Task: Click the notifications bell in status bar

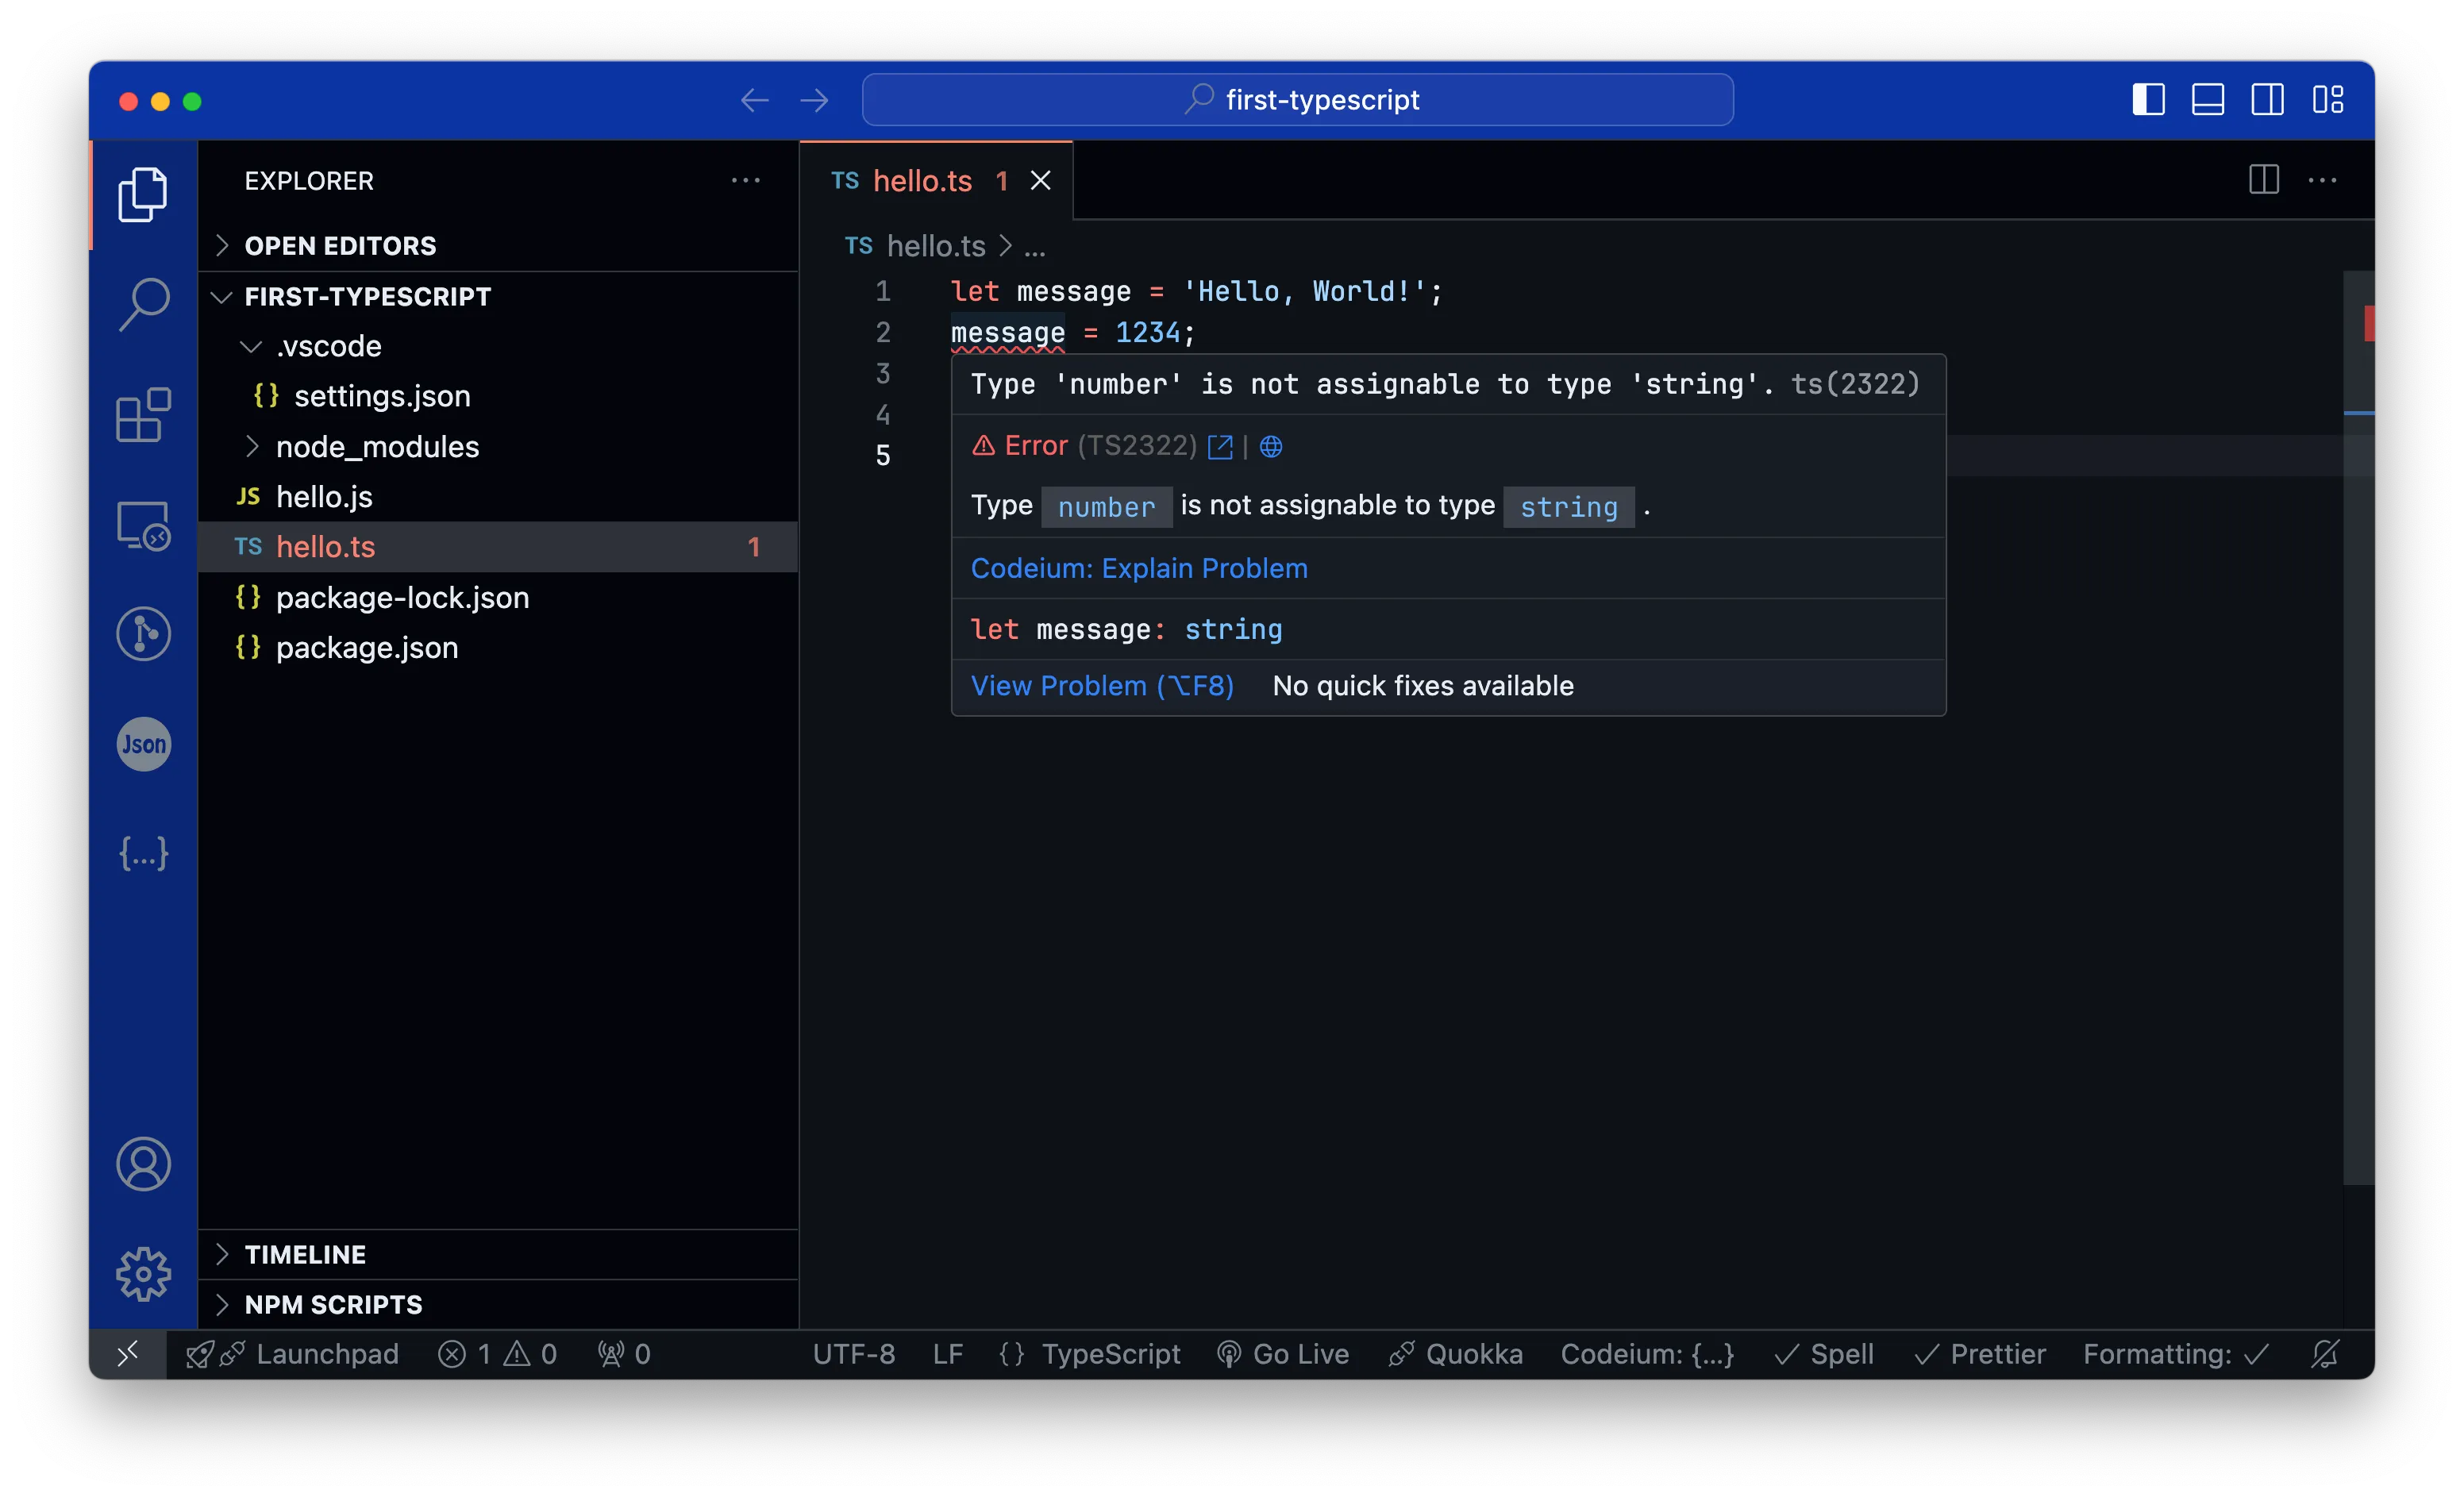Action: pyautogui.click(x=2326, y=1354)
